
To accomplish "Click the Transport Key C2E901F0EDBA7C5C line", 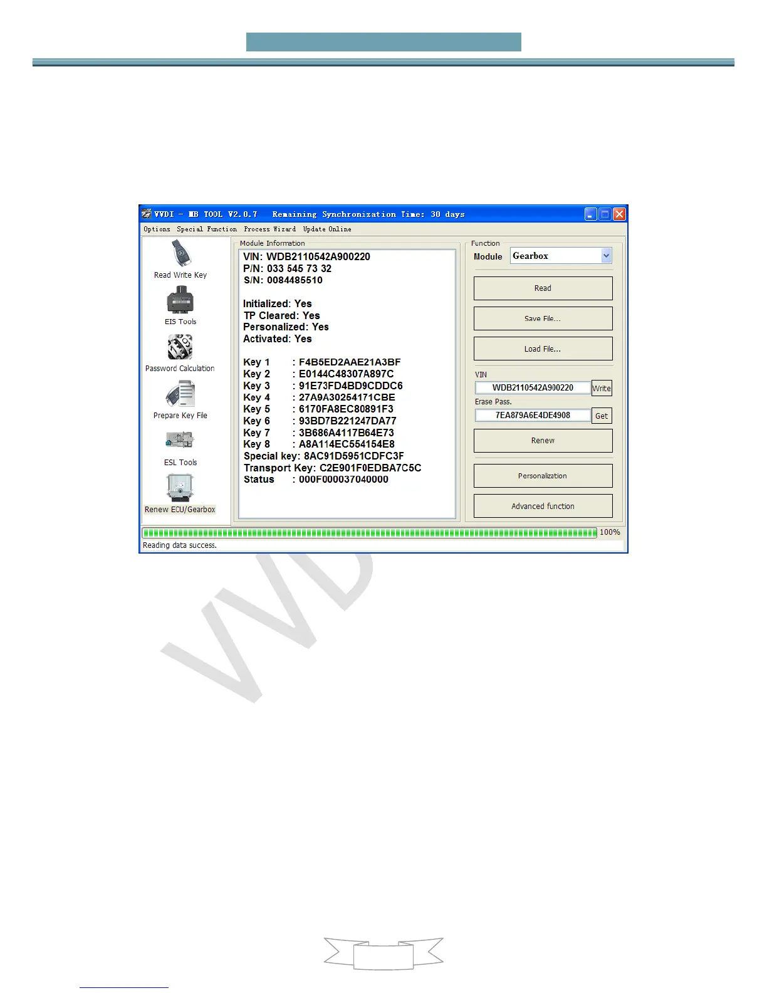I will pyautogui.click(x=333, y=468).
